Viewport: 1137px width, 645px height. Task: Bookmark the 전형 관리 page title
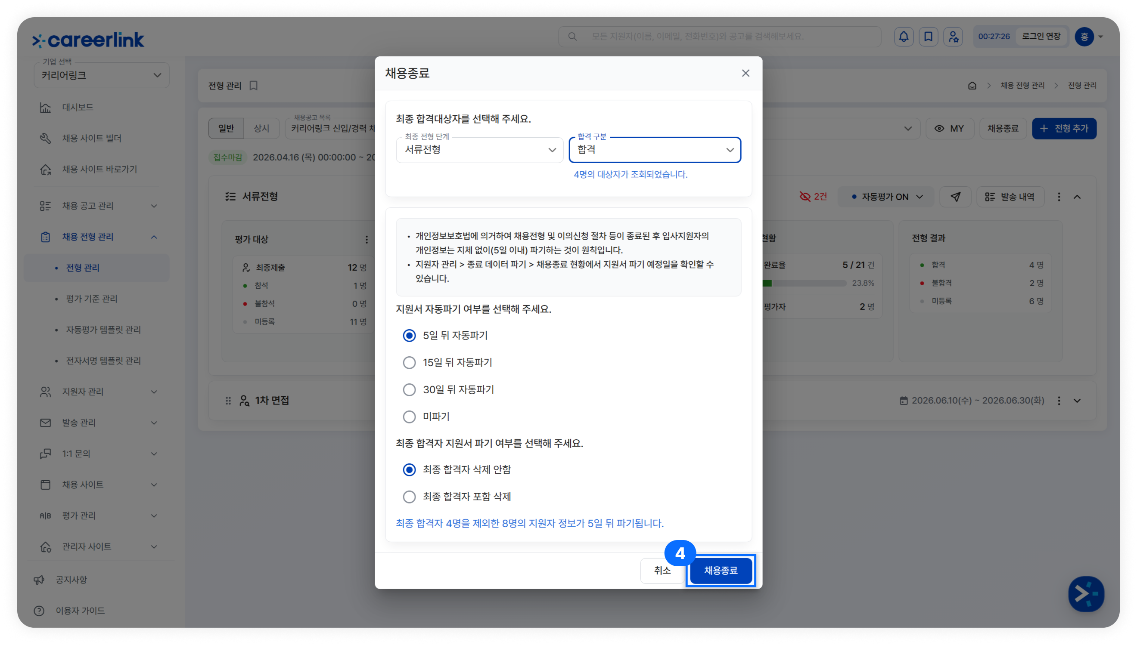pos(254,86)
